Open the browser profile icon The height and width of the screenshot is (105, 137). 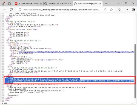(x=4, y=4)
